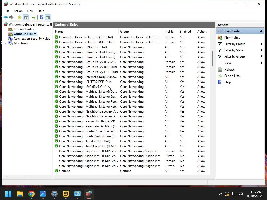
Task: Click the Refresh icon in Actions pane
Action: click(220, 69)
